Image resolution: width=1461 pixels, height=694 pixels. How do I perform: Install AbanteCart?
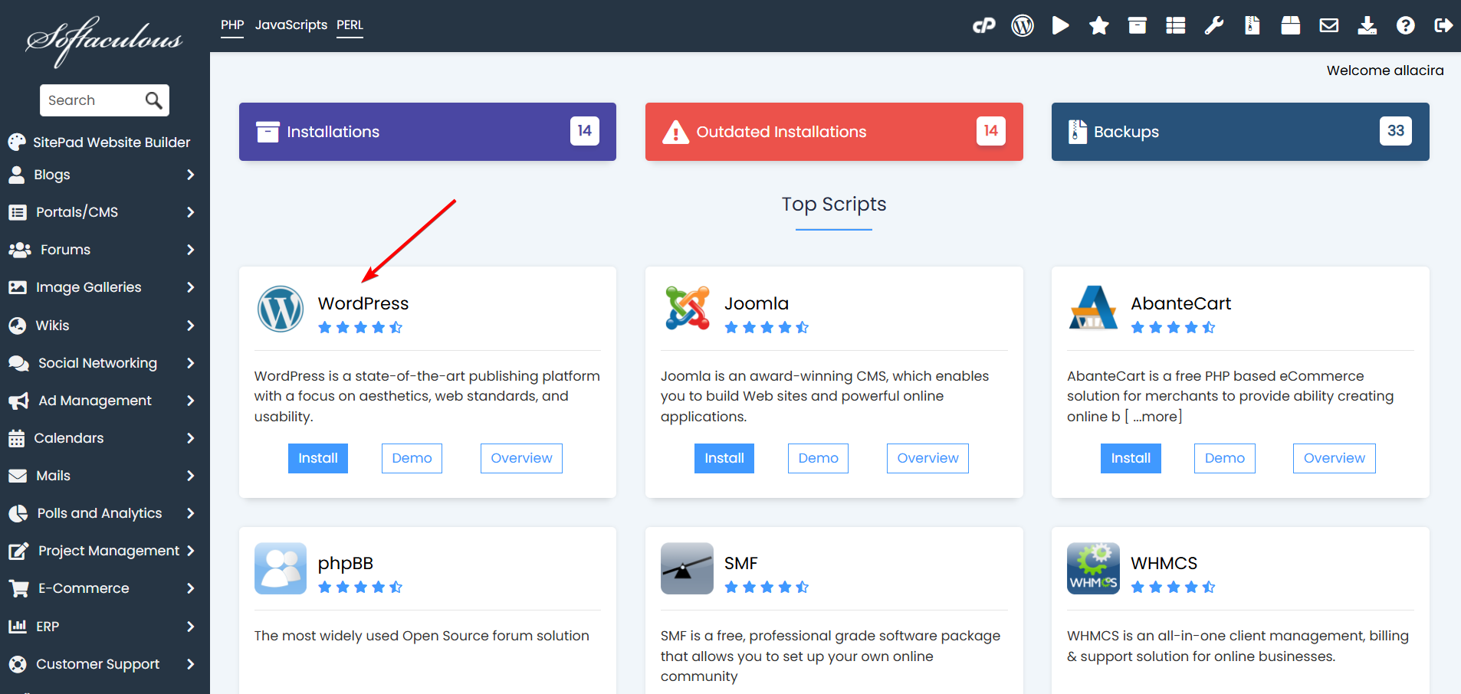point(1131,458)
